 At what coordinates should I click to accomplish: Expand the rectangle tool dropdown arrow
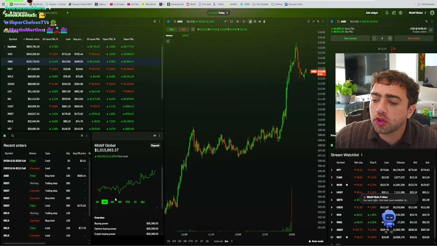click(x=234, y=22)
